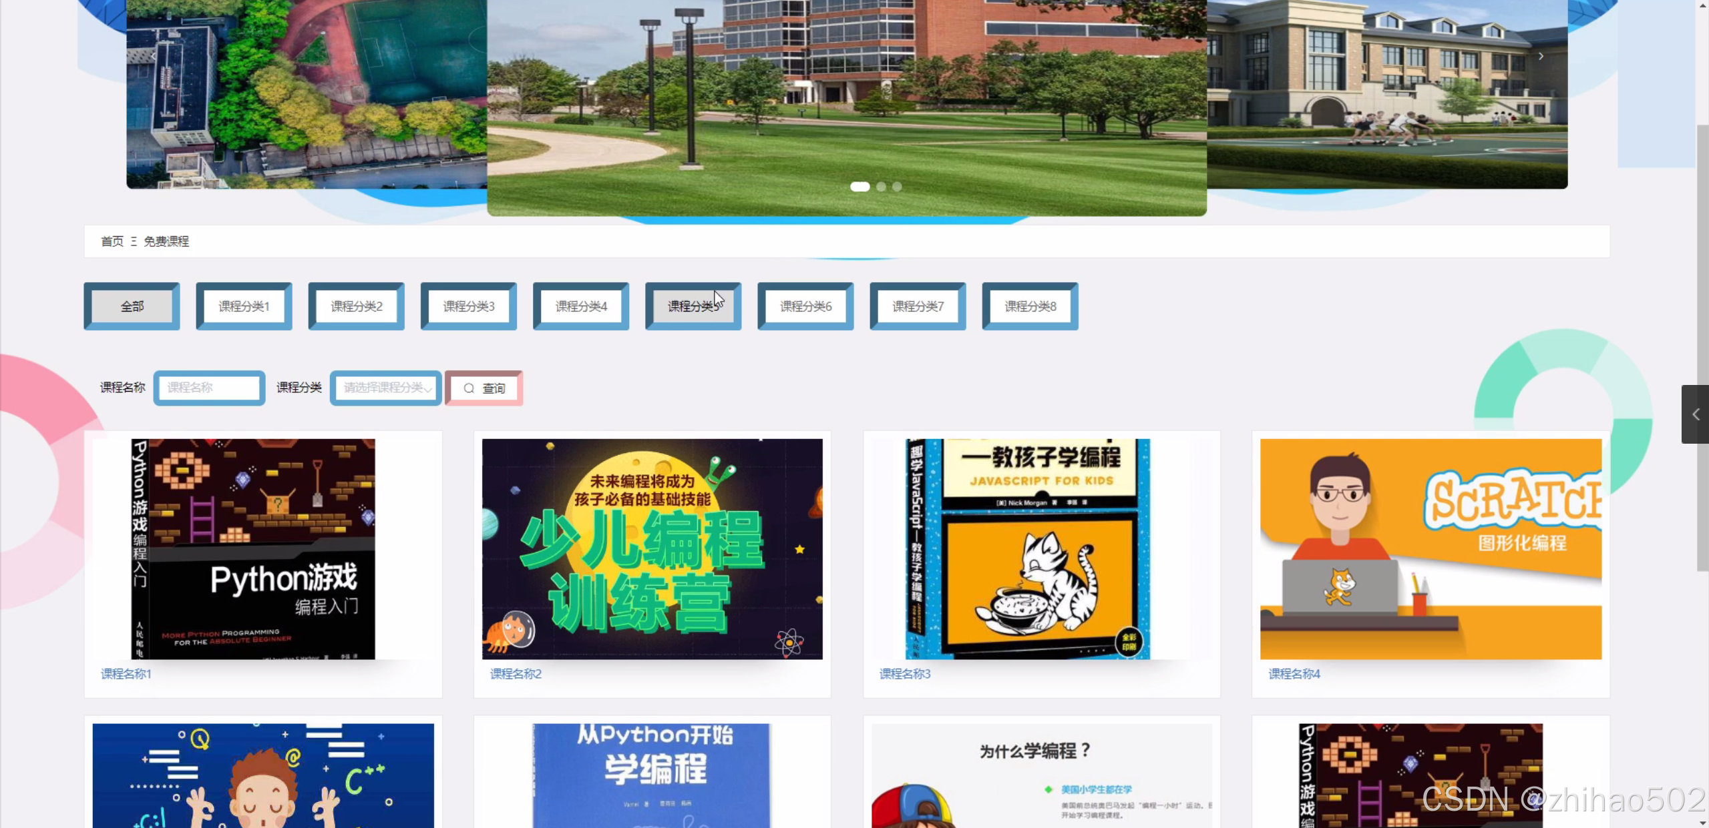Open the 少儿编程训练营 course thumbnail
Image resolution: width=1709 pixels, height=828 pixels.
(x=652, y=548)
